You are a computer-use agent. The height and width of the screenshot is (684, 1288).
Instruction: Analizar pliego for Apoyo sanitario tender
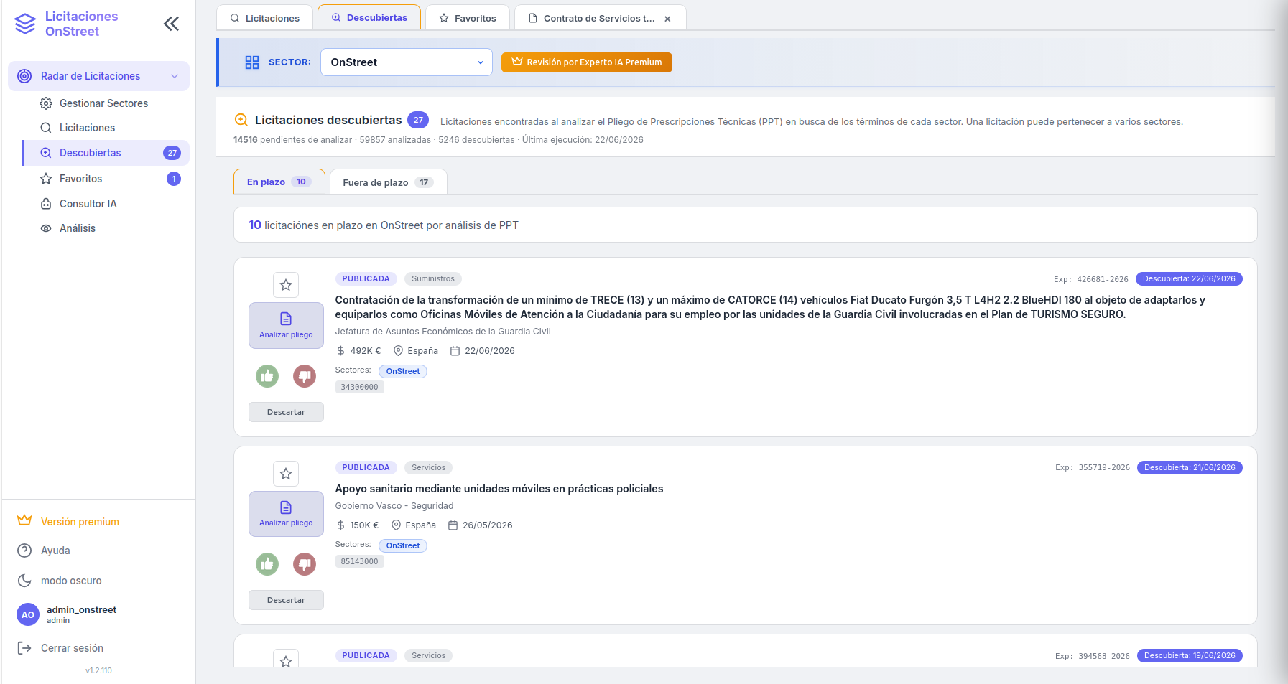click(x=286, y=514)
